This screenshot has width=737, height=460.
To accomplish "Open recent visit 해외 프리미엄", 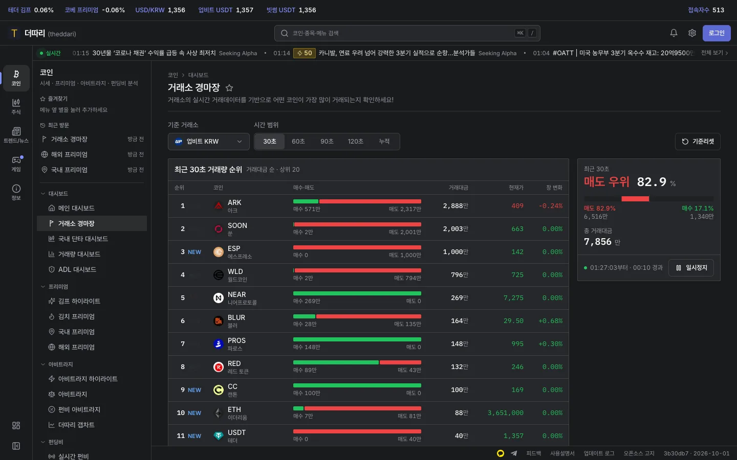I will (x=92, y=154).
